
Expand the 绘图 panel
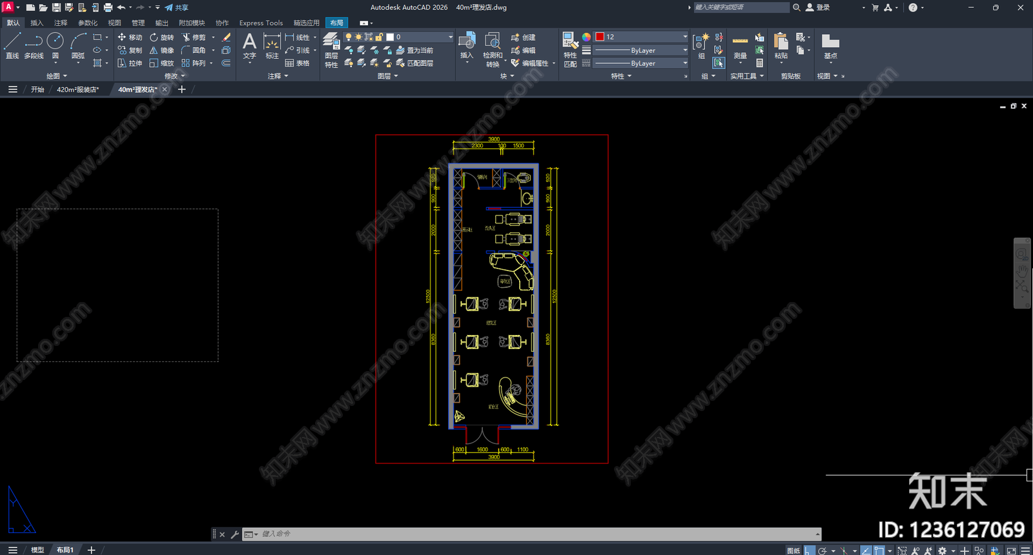coord(57,76)
